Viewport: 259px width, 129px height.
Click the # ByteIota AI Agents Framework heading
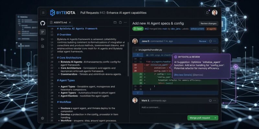pos(77,29)
